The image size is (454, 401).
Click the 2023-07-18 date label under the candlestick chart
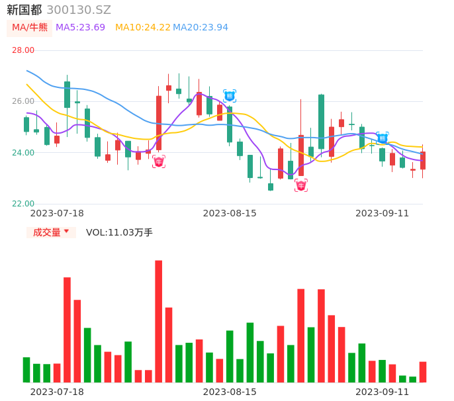57,213
